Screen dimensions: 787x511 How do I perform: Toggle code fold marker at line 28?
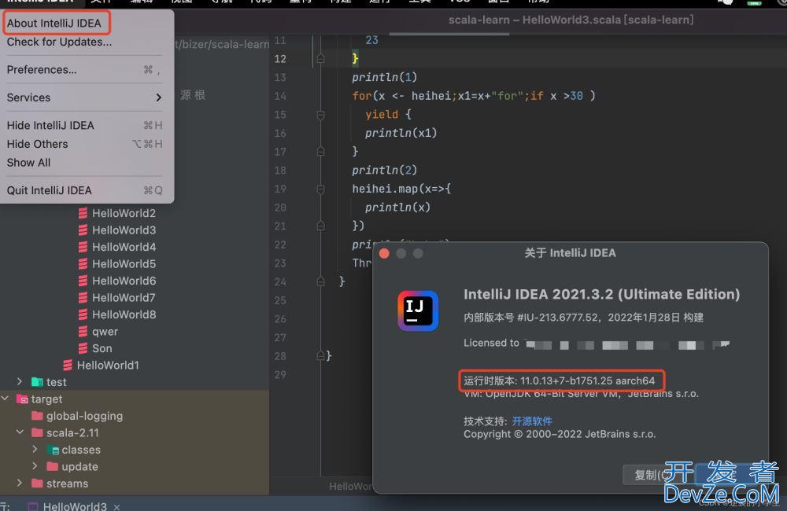pyautogui.click(x=321, y=355)
